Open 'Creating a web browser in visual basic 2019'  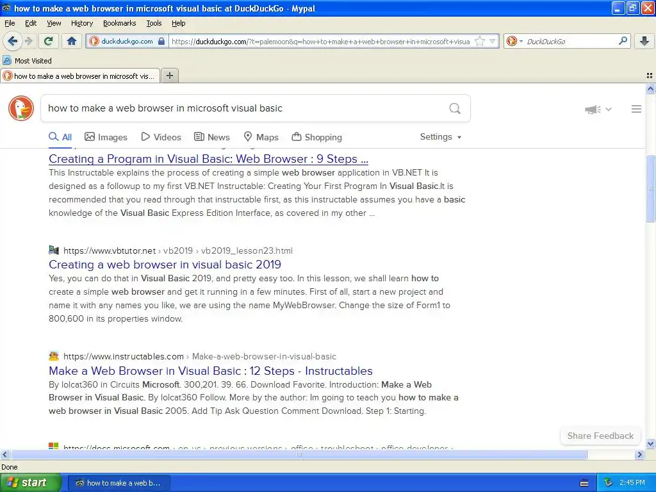[165, 265]
